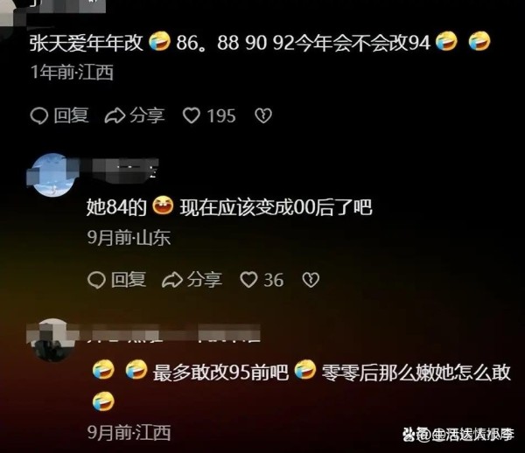Click the share arrow icon under the 山东 comment

point(172,280)
